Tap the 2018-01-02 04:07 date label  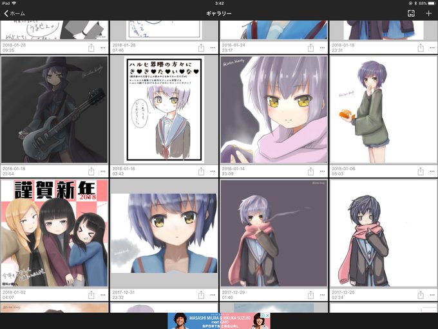(14, 295)
